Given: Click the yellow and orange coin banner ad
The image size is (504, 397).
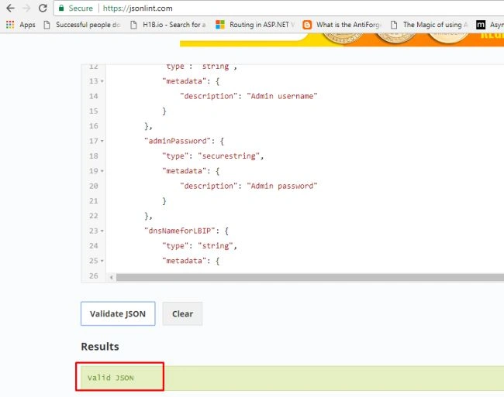Looking at the screenshot, I should [x=342, y=39].
